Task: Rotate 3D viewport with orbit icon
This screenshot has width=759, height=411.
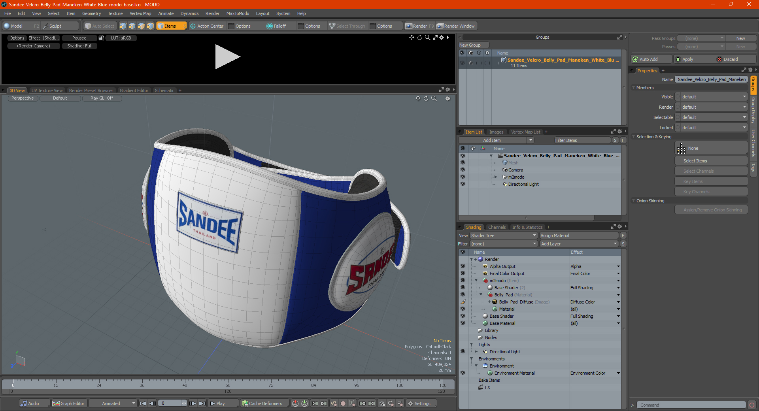Action: pyautogui.click(x=426, y=98)
